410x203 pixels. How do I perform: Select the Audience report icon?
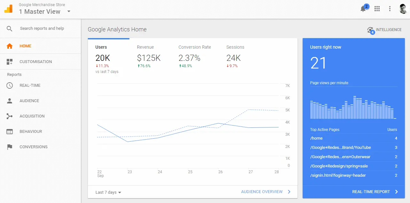click(9, 101)
